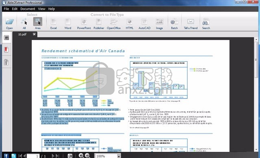Convert to PowerPoint format
Image resolution: width=260 pixels, height=158 pixels.
(84, 23)
